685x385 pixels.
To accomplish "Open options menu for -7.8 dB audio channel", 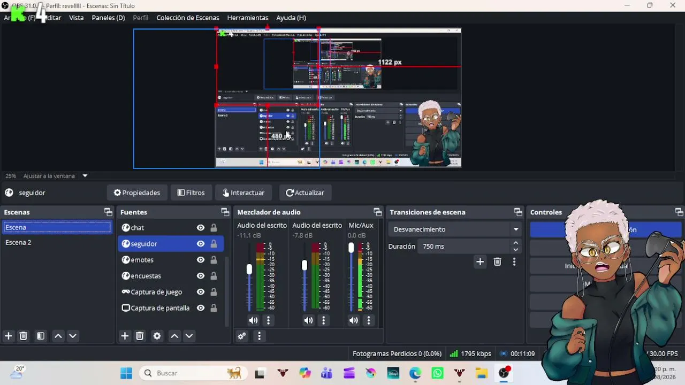I will [x=323, y=320].
